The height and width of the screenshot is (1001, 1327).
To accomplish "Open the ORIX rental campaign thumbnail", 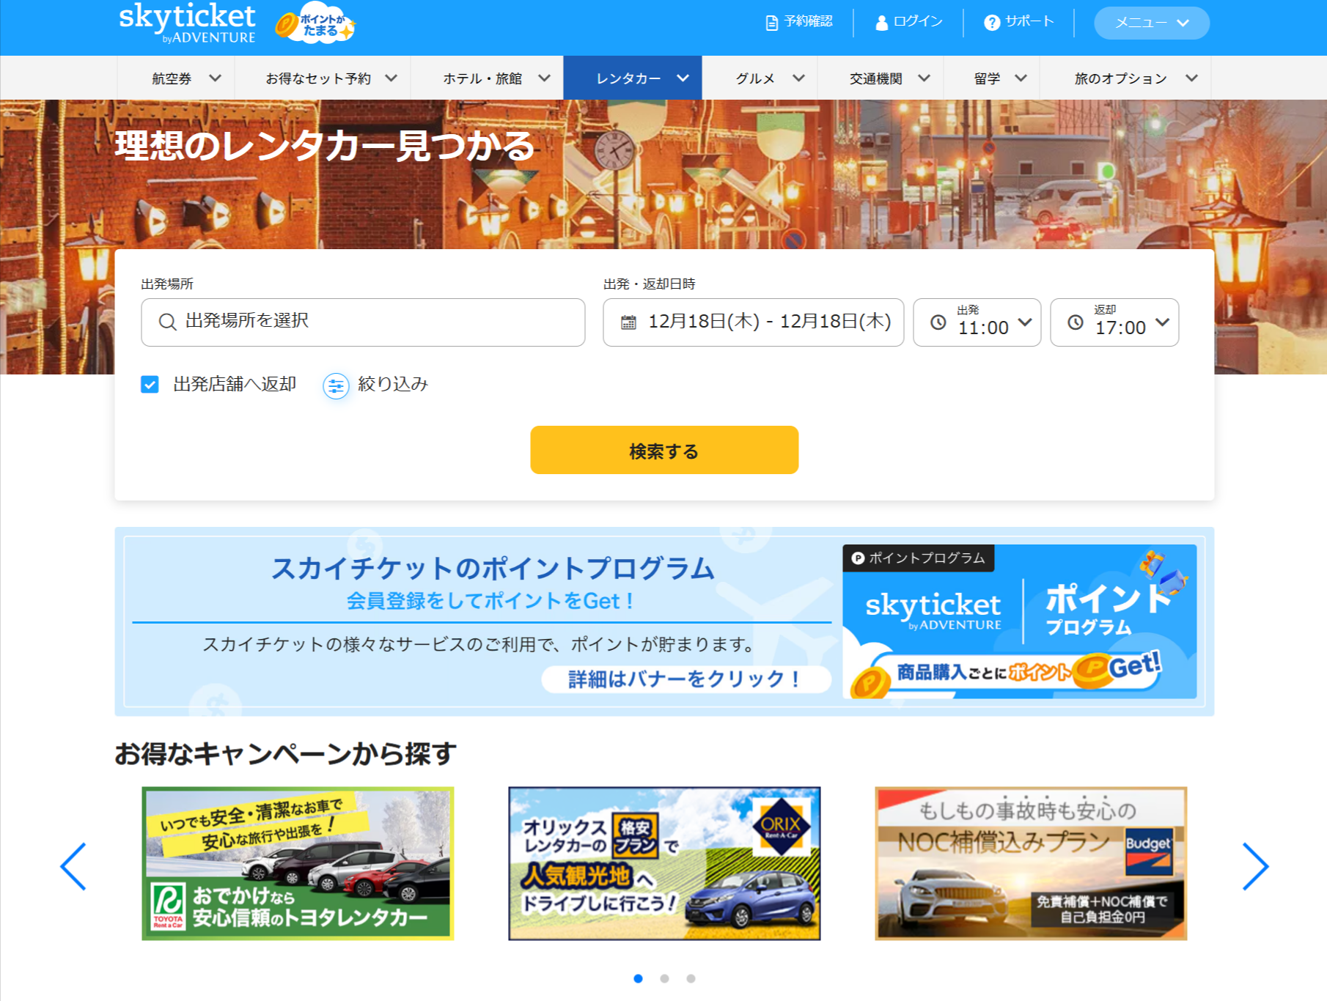I will pos(664,863).
